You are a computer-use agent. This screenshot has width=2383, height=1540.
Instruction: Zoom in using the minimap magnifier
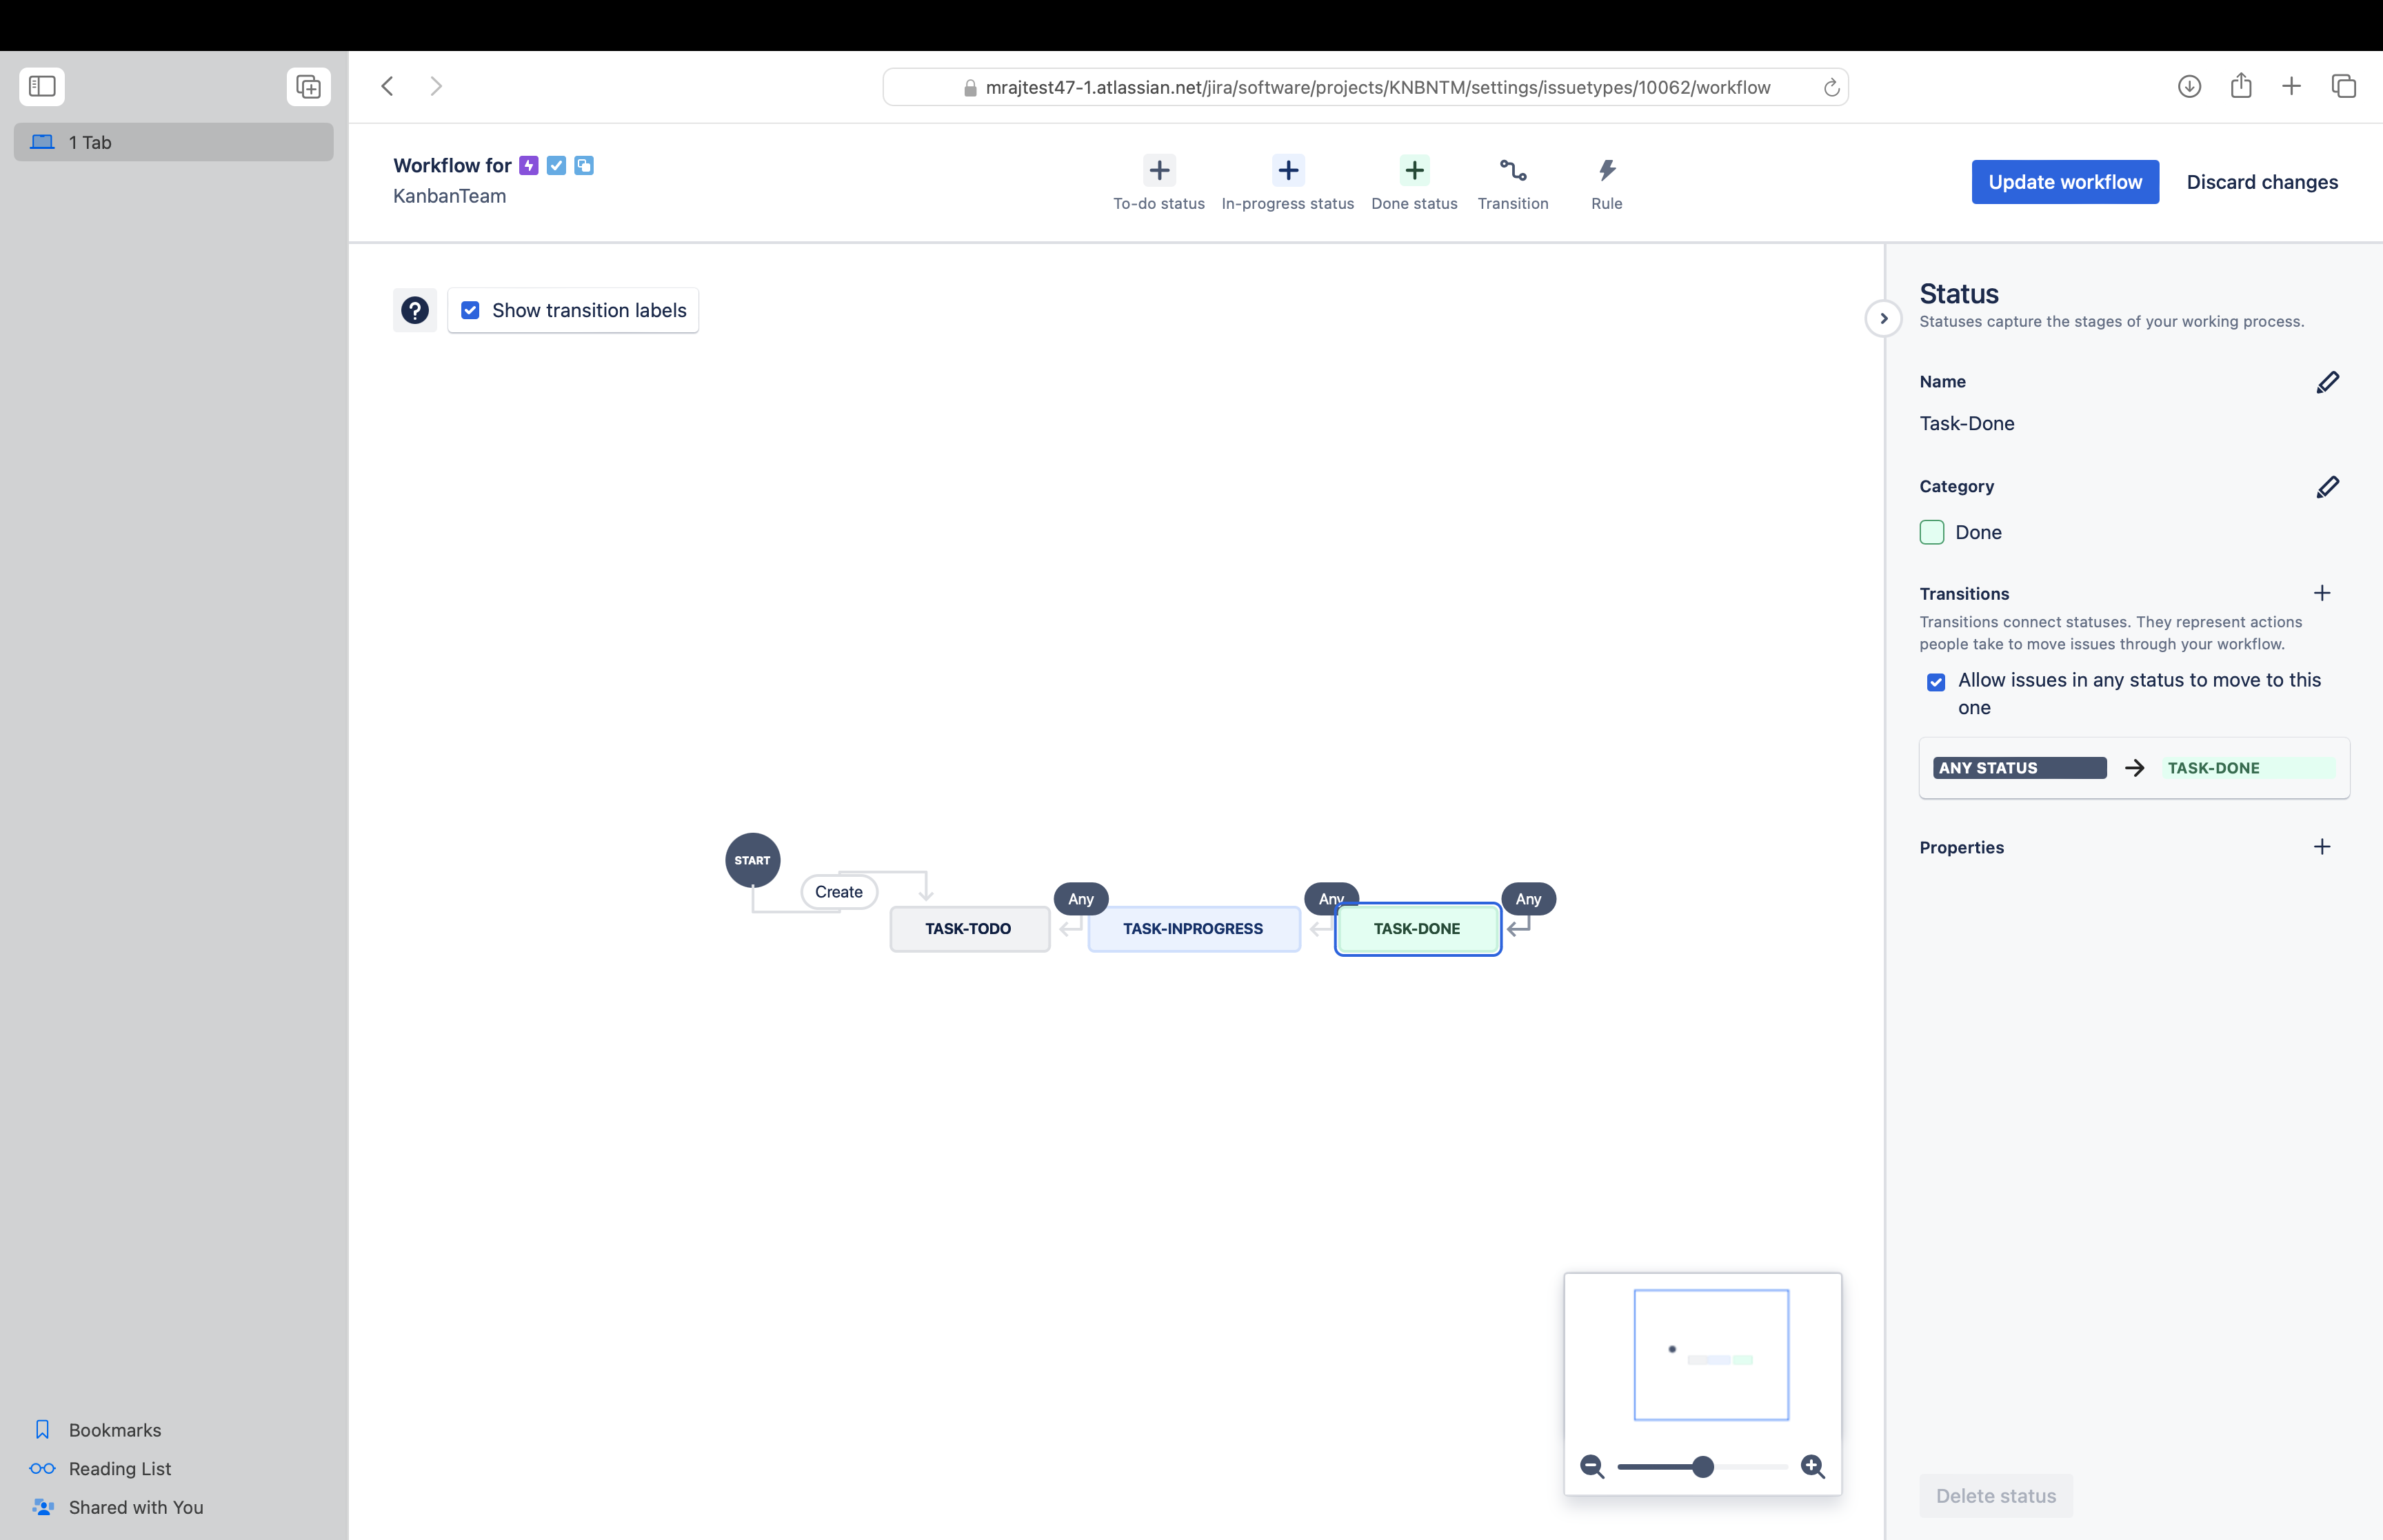1812,1466
